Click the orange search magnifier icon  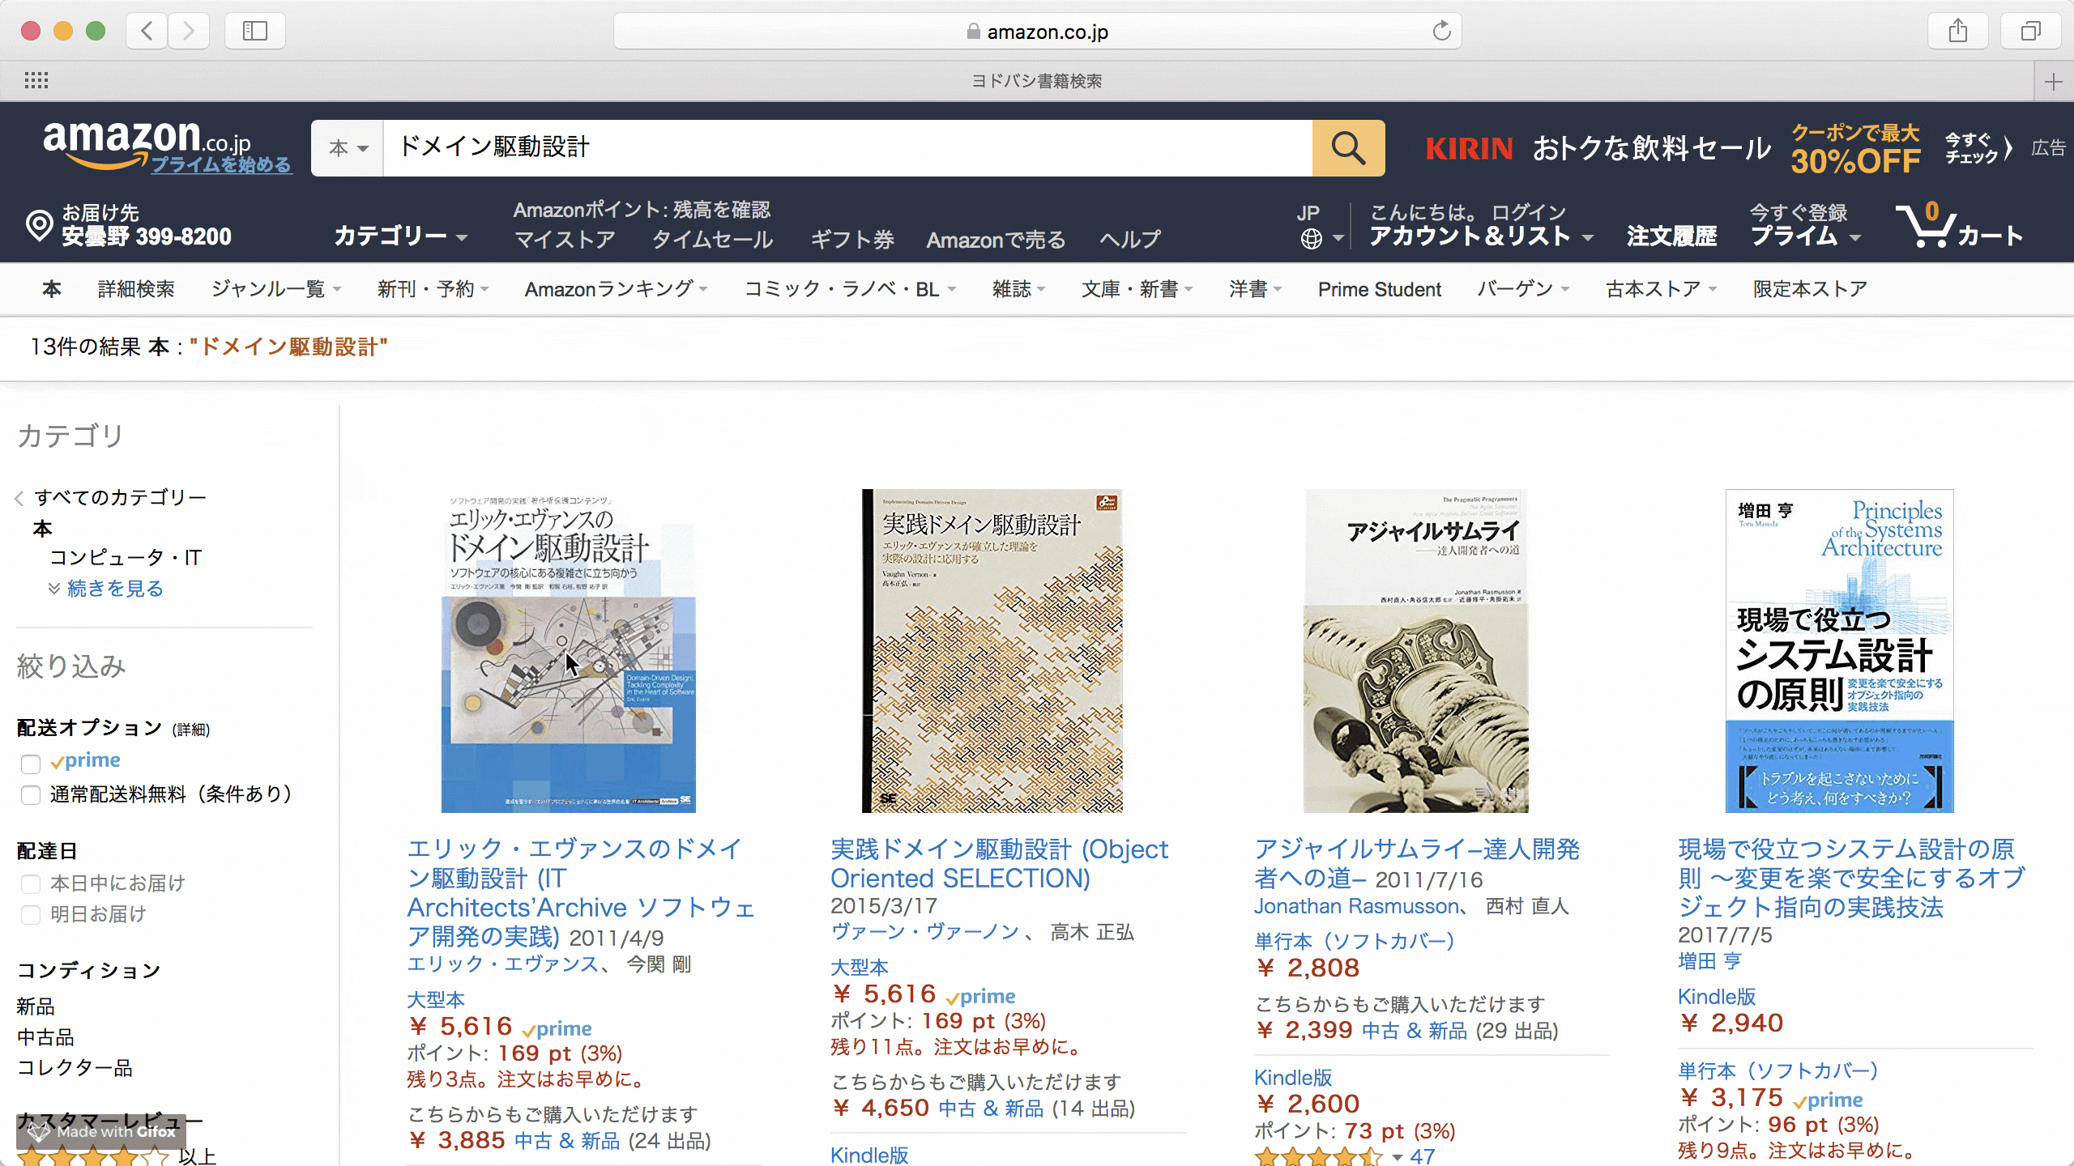(1346, 148)
